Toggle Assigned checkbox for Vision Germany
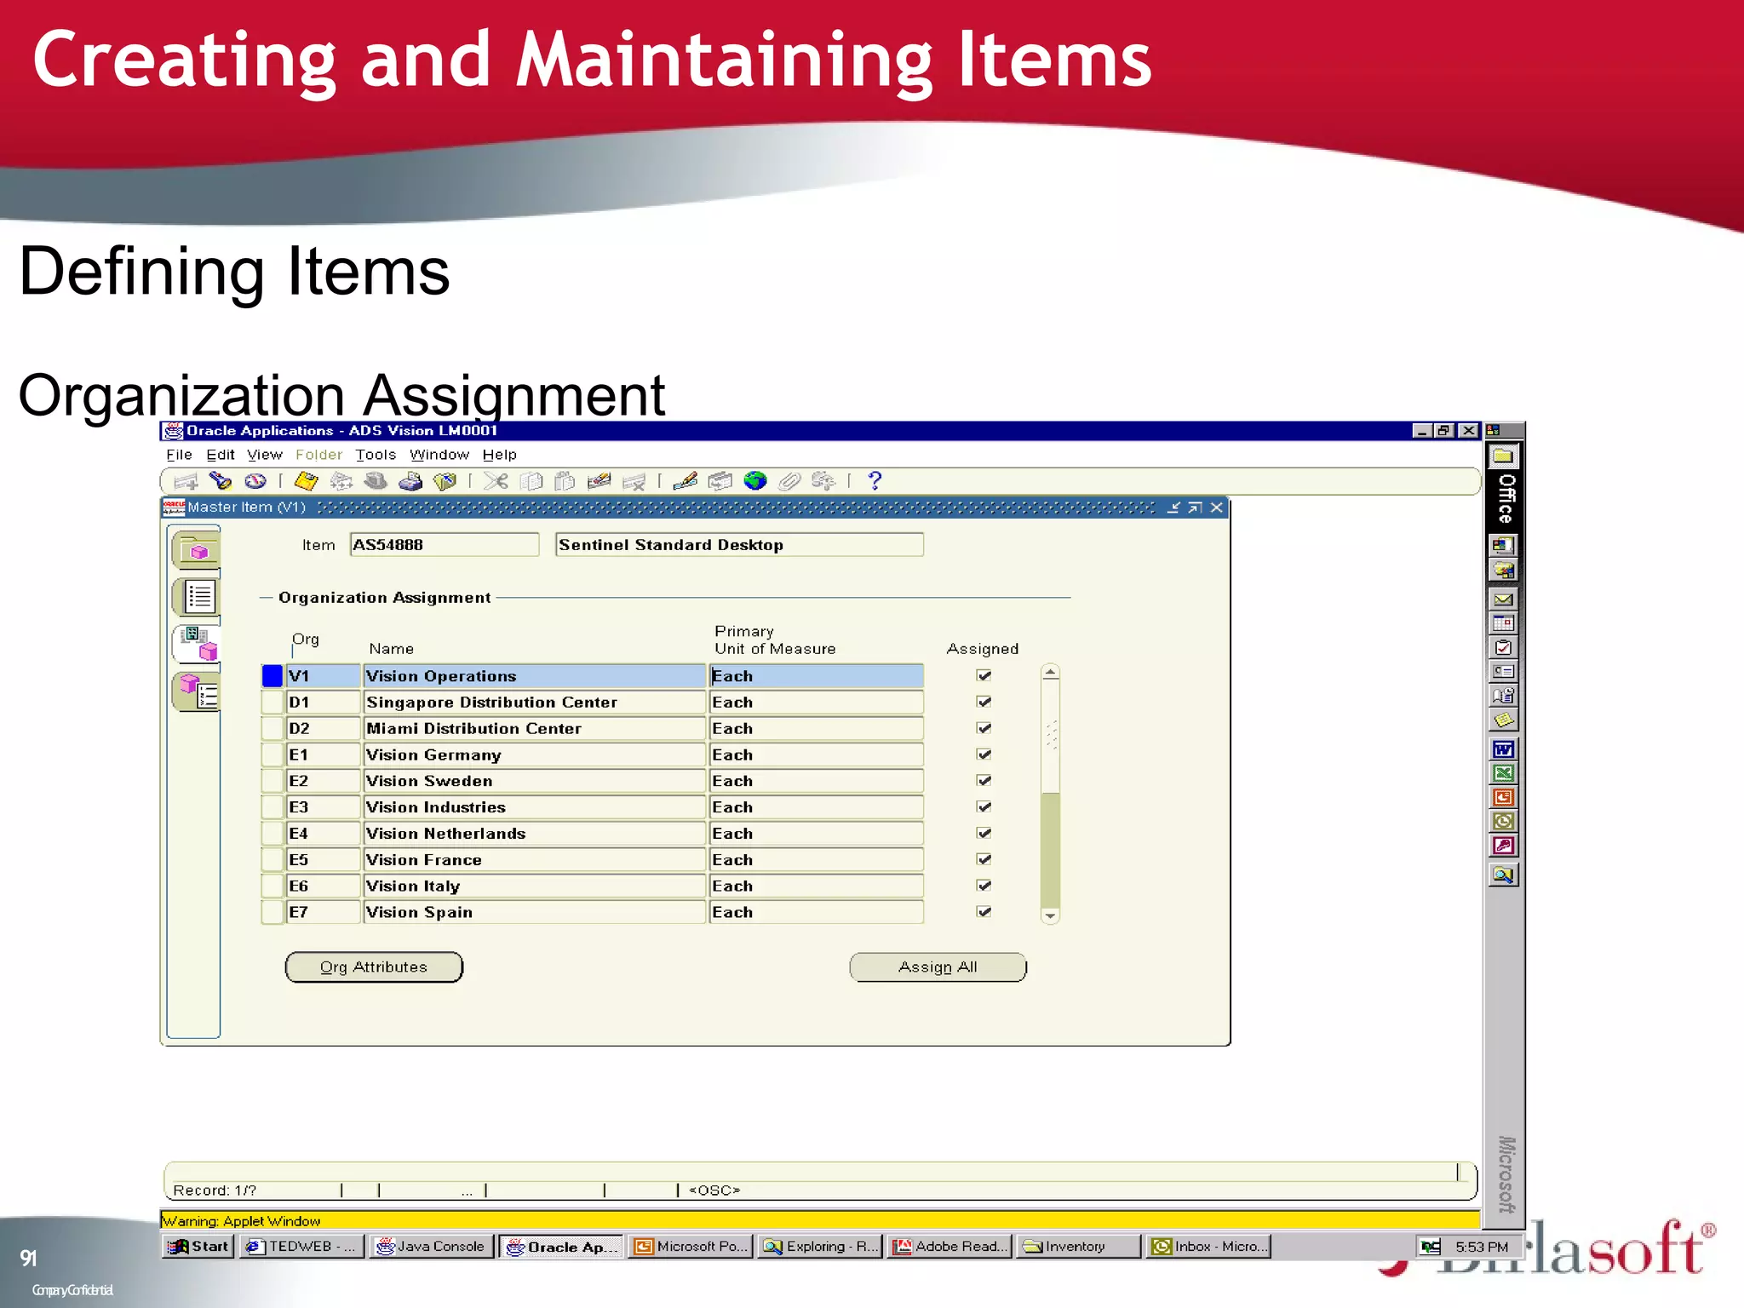Screen dimensions: 1744x1308 click(x=984, y=754)
